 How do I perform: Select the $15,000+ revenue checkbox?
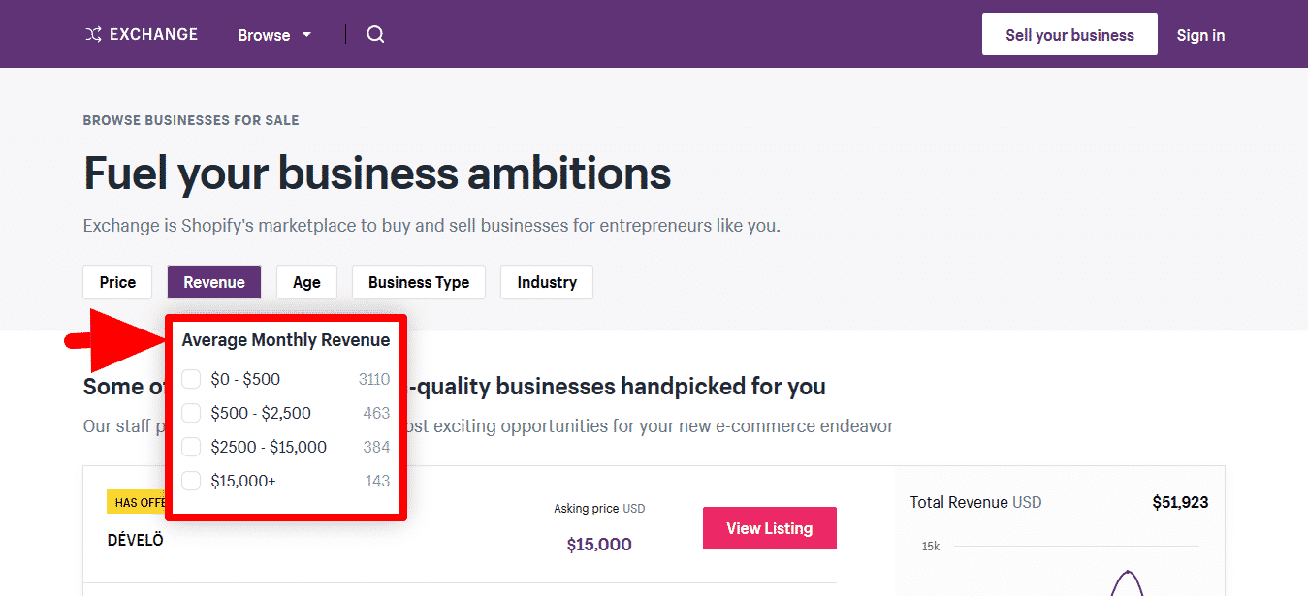(x=192, y=481)
